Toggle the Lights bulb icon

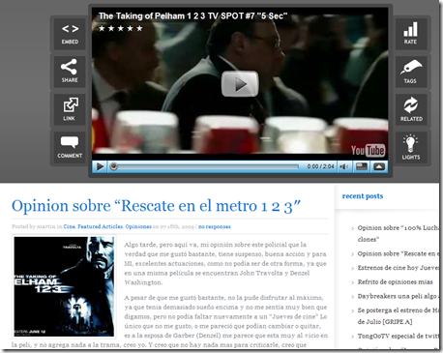tap(411, 147)
